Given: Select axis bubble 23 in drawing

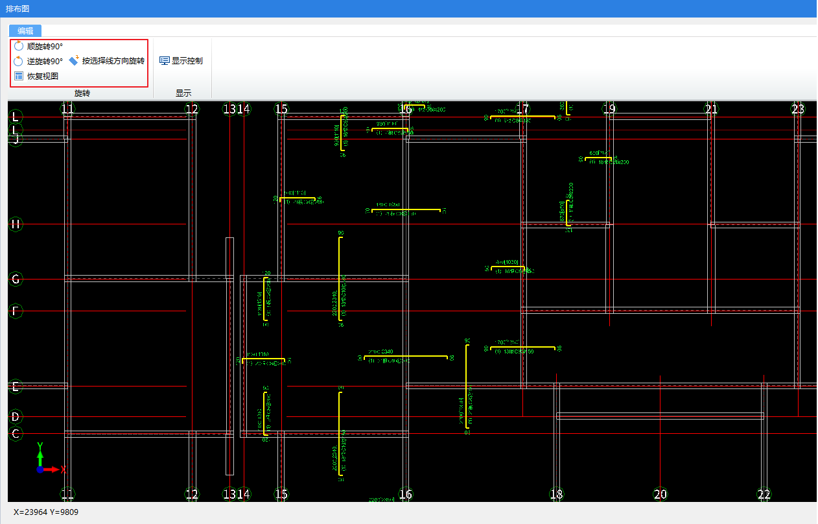Looking at the screenshot, I should click(x=797, y=109).
